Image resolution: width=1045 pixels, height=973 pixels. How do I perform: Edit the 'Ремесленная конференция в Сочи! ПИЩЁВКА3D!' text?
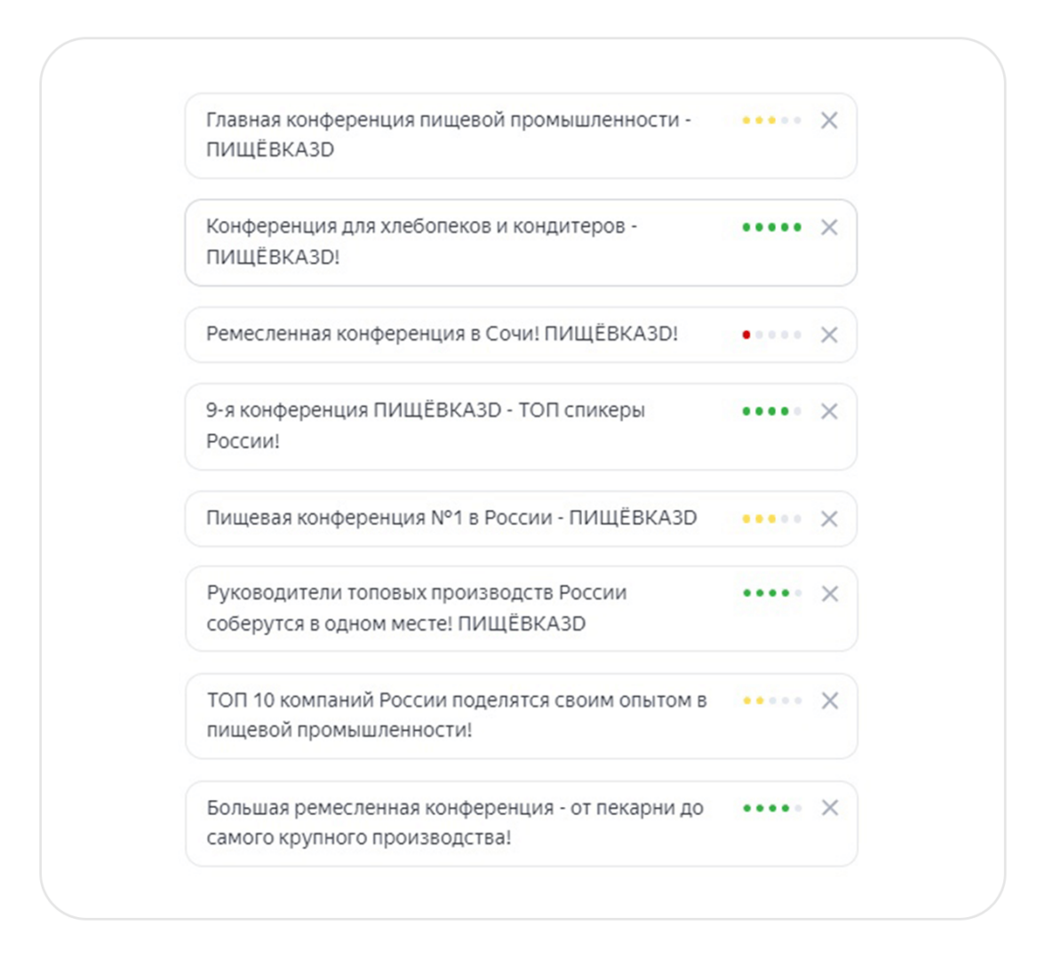tap(442, 335)
